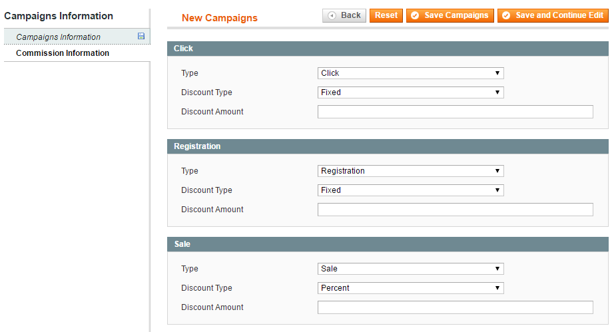614x332 pixels.
Task: Open the Click section Discount Type dropdown
Action: (410, 92)
